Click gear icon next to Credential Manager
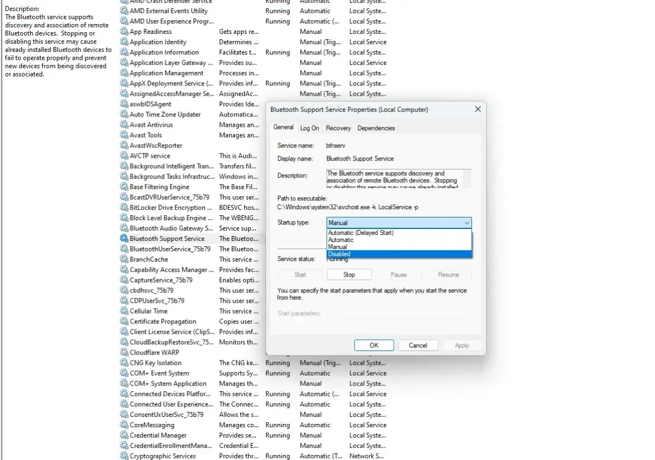655x460 pixels. pos(124,435)
